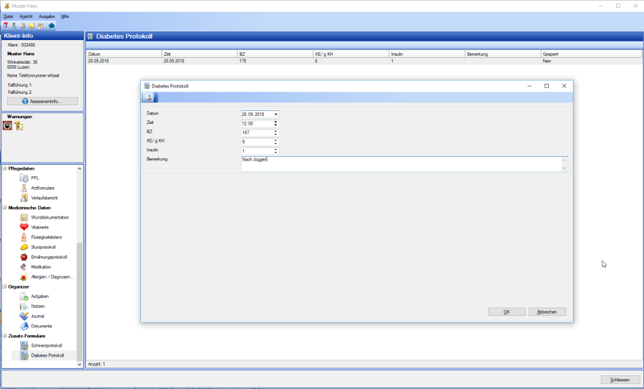Click the print preview icon in dialog toolbar
Viewport: 644px width, 389px height.
pos(149,97)
